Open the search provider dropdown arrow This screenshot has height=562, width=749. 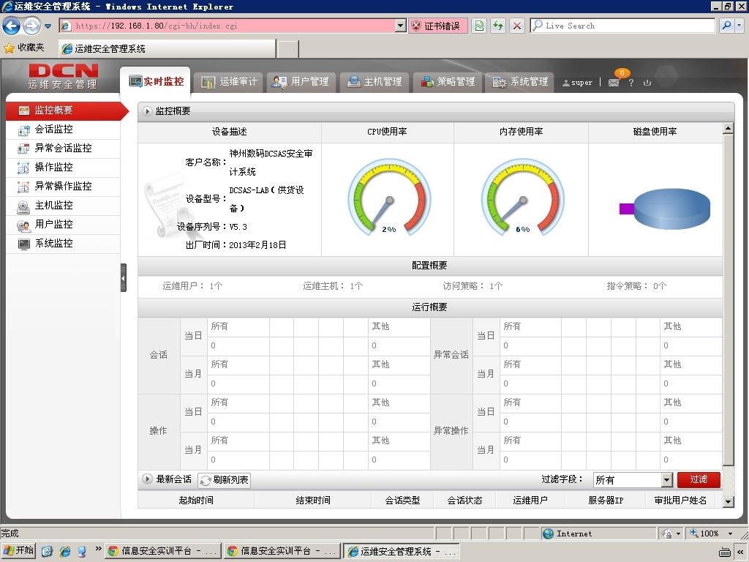point(739,26)
